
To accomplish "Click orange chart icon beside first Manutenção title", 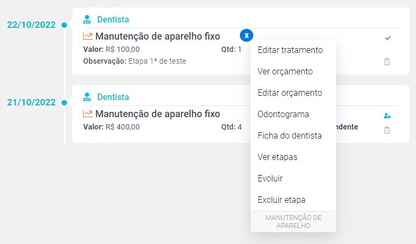I will [x=88, y=36].
